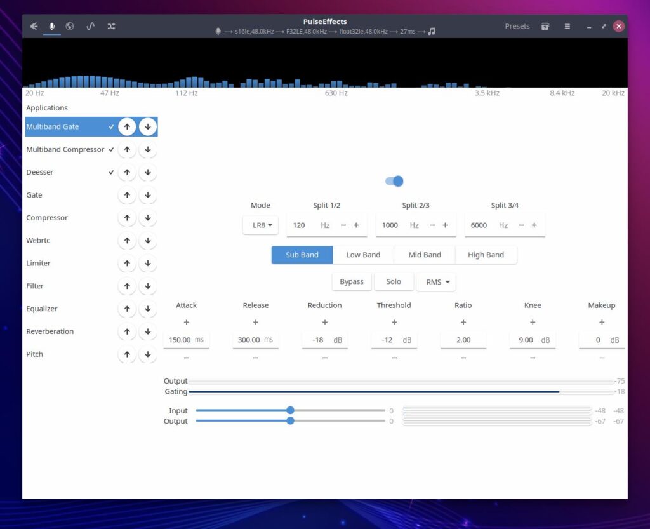Decrease Ratio value with minus below
The height and width of the screenshot is (529, 650).
463,358
